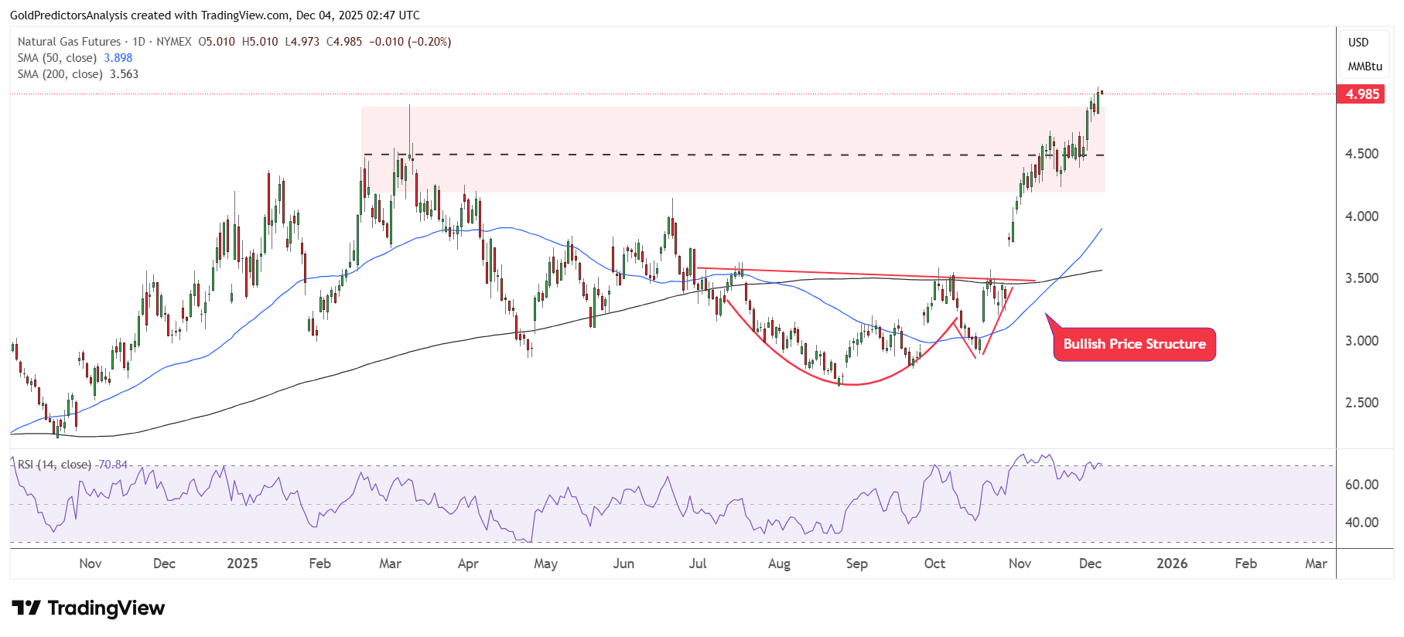The image size is (1404, 637).
Task: Click the Sep time axis label
Action: (x=856, y=564)
